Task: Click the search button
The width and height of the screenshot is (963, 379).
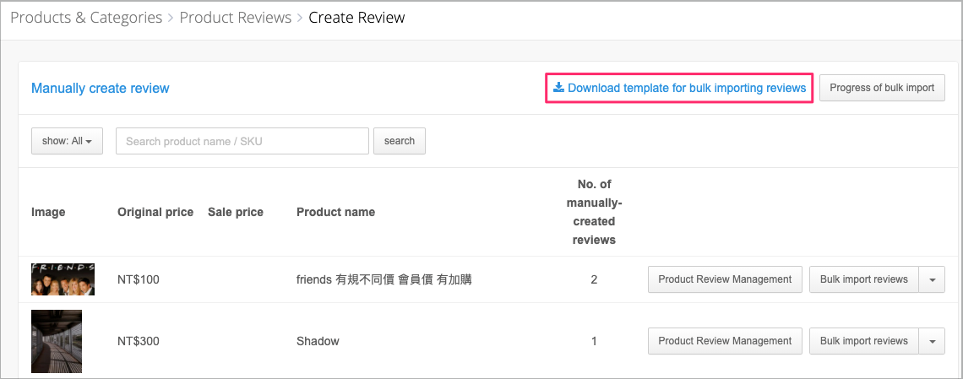Action: click(x=400, y=141)
